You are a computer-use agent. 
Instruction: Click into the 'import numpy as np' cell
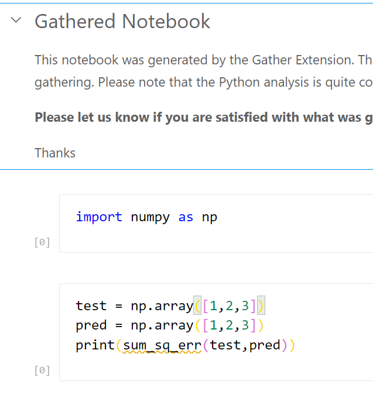pyautogui.click(x=216, y=224)
